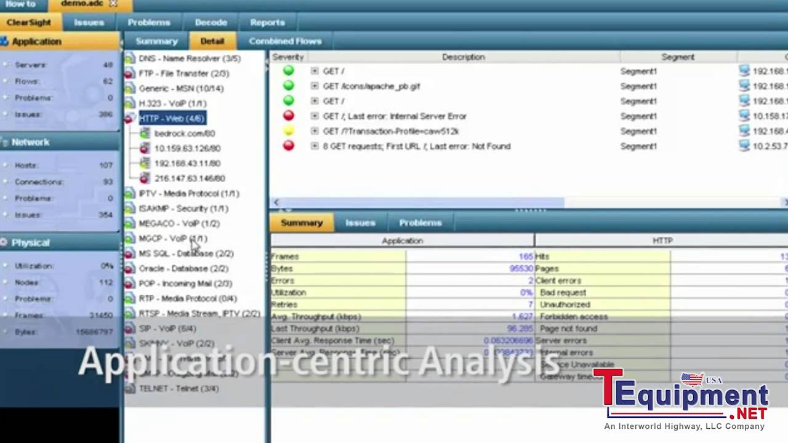Screen dimensions: 788x443
Task: Select the MGCP - VoIP (1/1) tree item
Action: (x=173, y=239)
